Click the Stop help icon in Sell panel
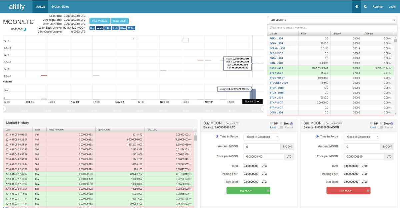The image size is (400, 208). point(392,123)
